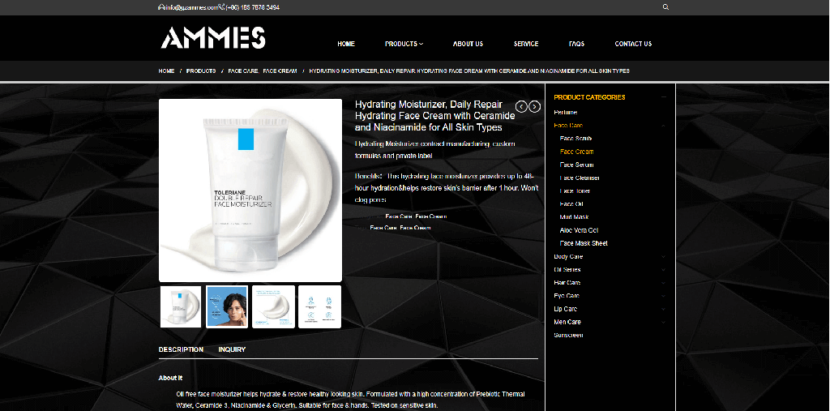Collapse the Face Care category chevron
830x411 pixels.
pos(663,126)
